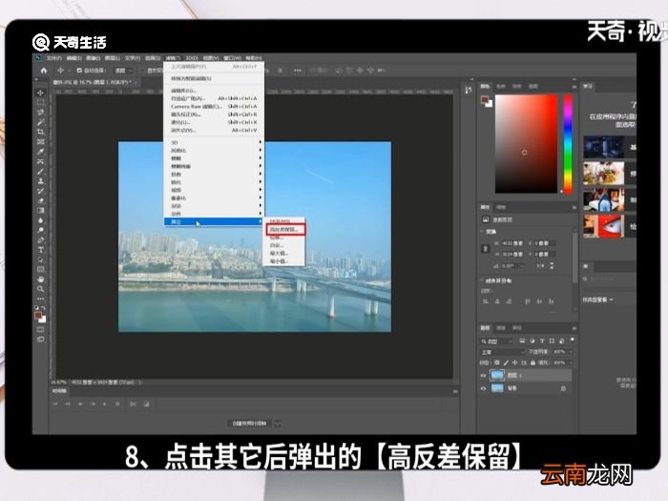Click the flip vertical icon in Properties

coord(552,265)
